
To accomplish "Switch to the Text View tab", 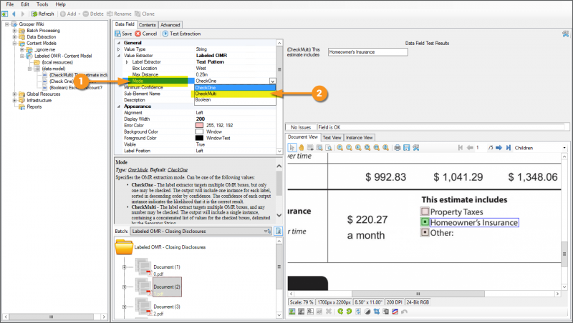I will click(x=332, y=137).
